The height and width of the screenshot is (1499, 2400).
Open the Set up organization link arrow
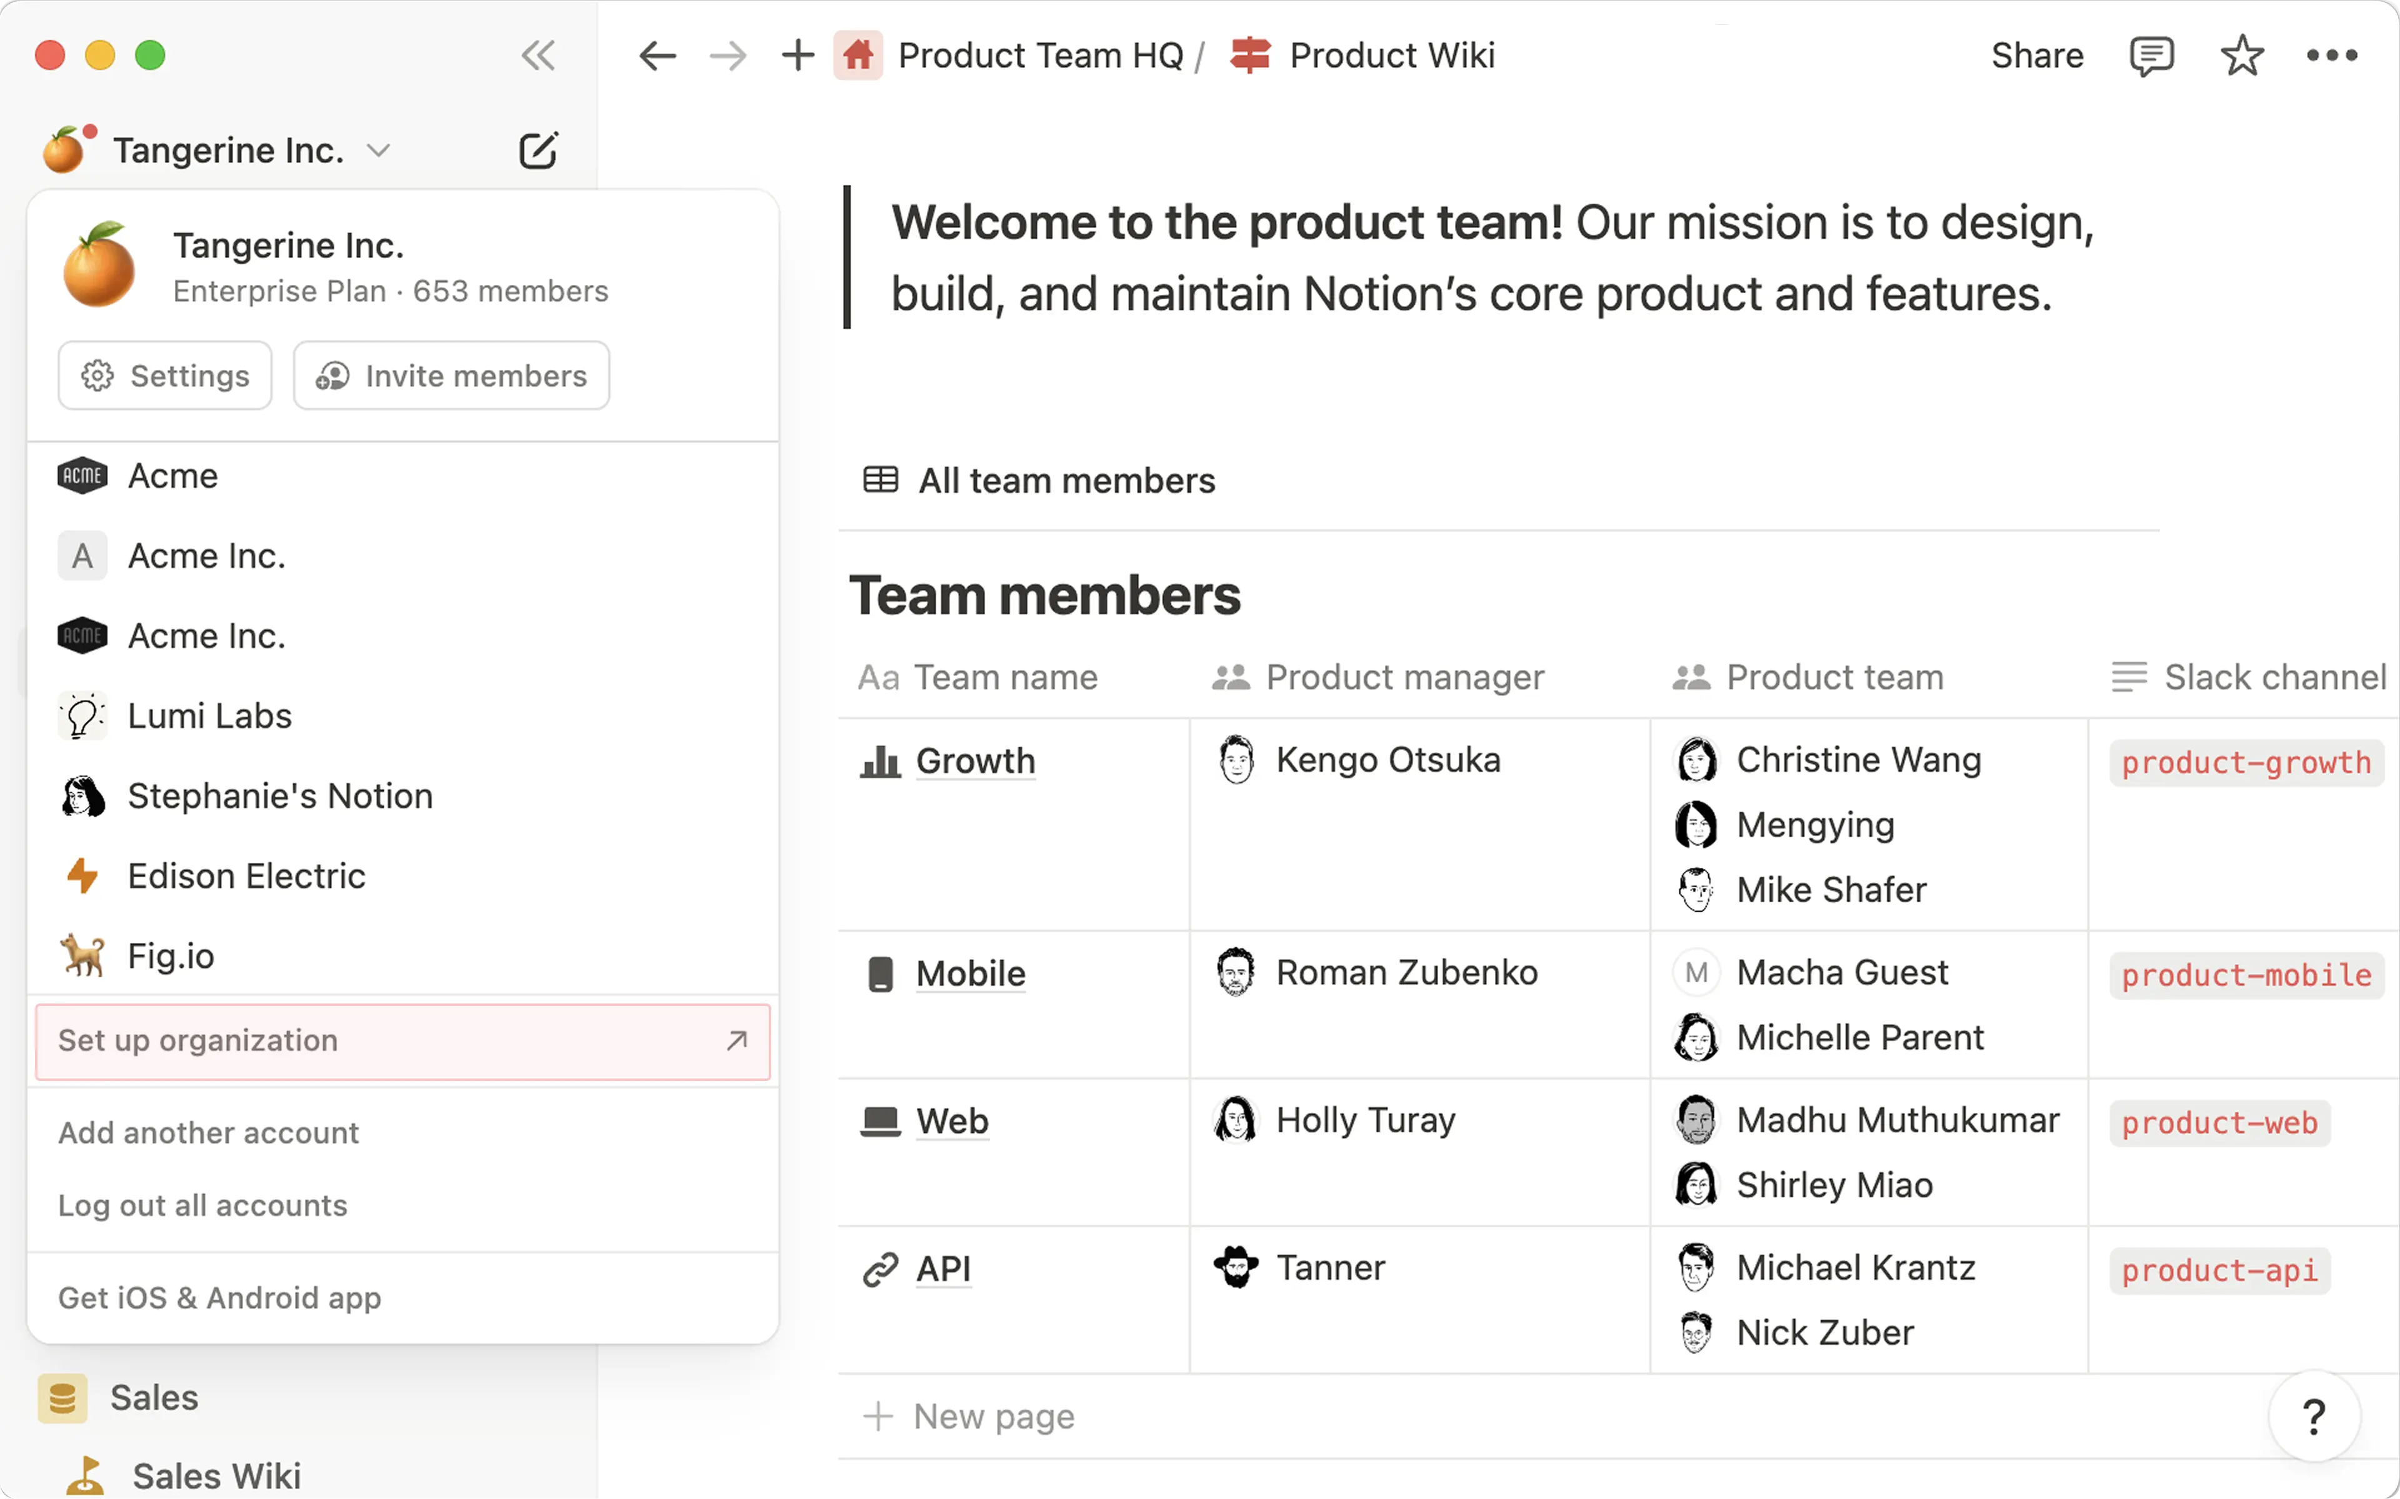pos(736,1041)
